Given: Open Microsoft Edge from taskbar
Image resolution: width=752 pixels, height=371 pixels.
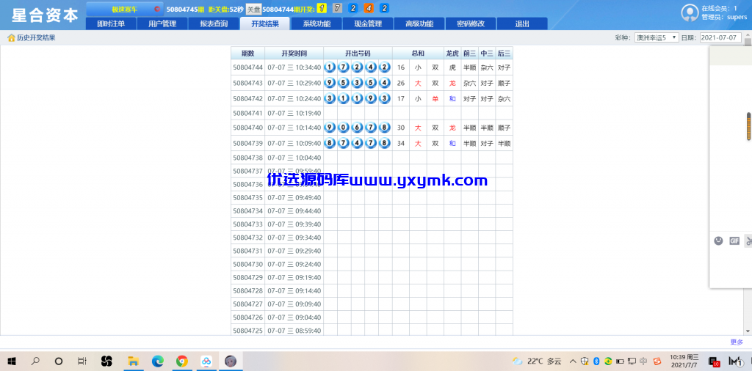Looking at the screenshot, I should [158, 361].
